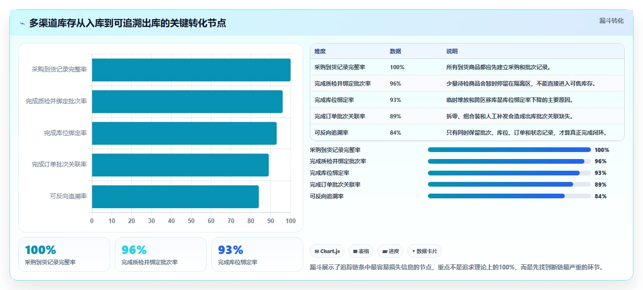Click the 93% cell in the table
Screen dimensions: 643x290
click(396, 100)
